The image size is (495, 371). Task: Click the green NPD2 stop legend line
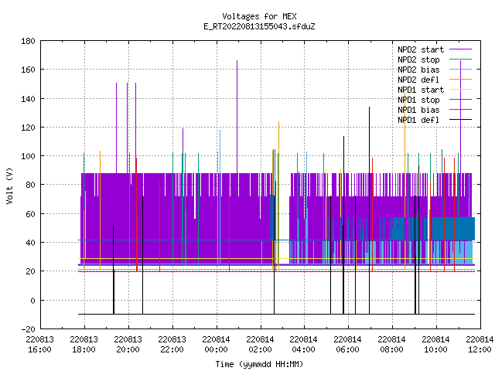(460, 60)
